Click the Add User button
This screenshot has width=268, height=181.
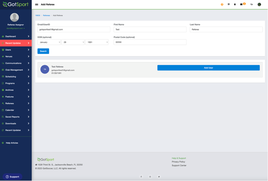[208, 68]
